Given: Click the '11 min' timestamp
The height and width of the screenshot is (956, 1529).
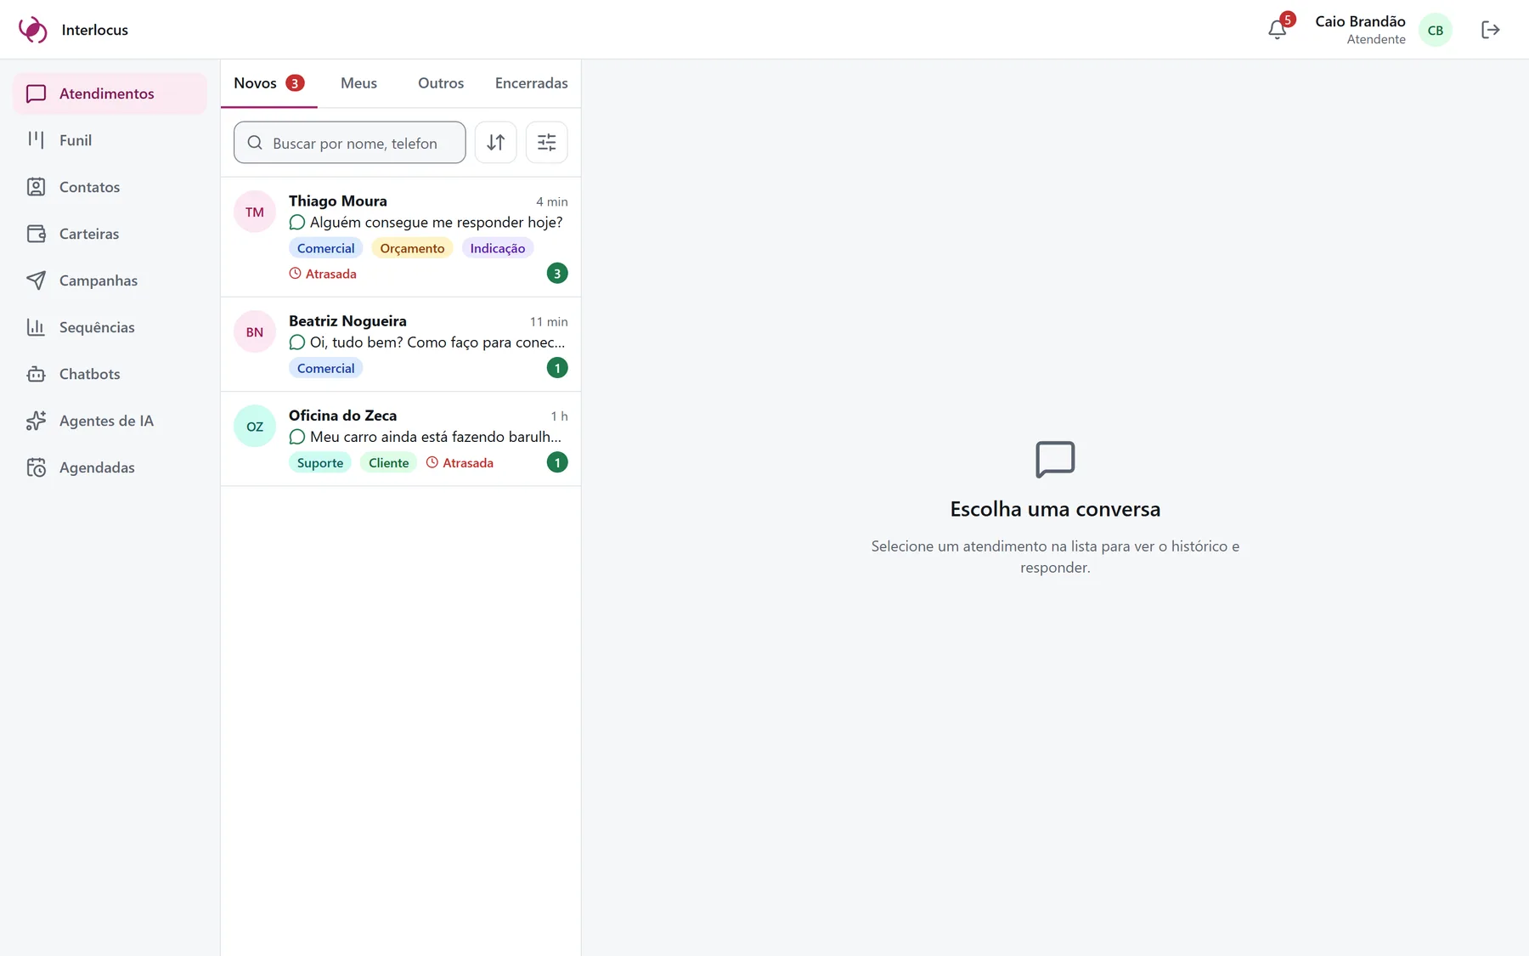Looking at the screenshot, I should click(548, 321).
